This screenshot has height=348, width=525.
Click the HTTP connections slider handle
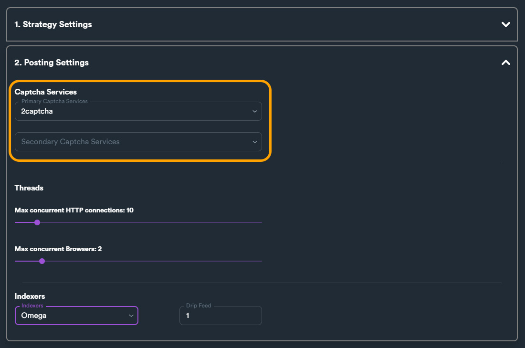click(x=37, y=222)
